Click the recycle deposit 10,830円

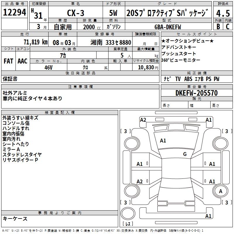148,68
